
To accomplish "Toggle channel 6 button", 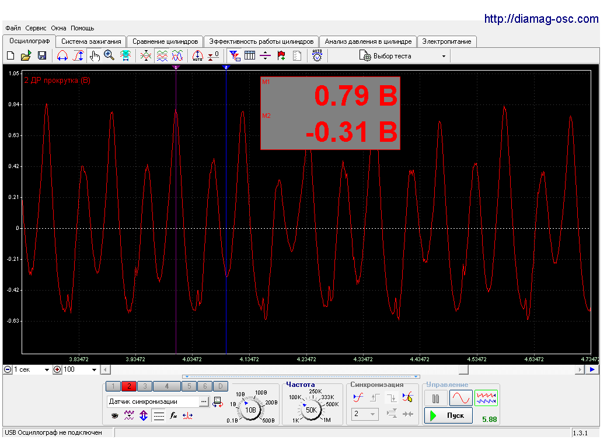I will tap(205, 386).
